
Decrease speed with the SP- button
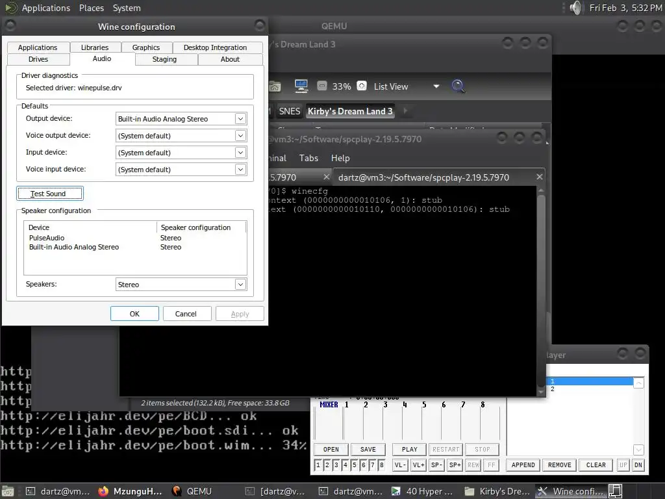click(x=437, y=465)
